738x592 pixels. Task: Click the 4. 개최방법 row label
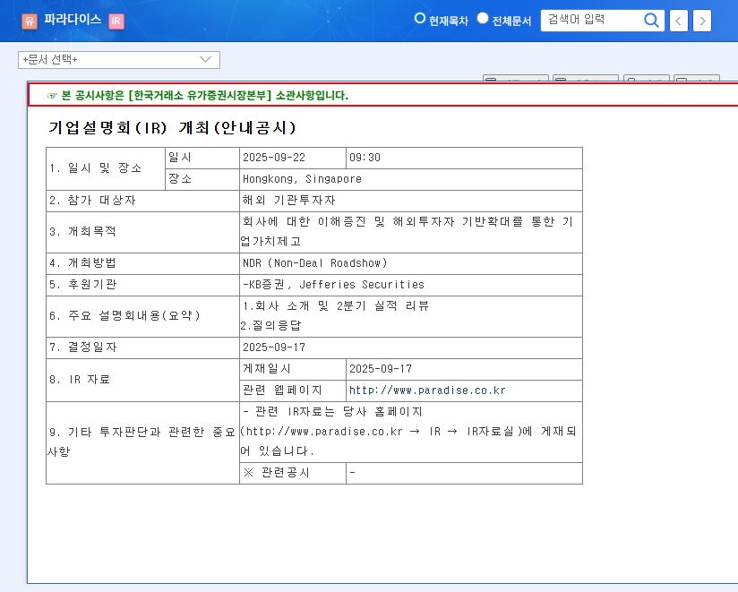143,263
